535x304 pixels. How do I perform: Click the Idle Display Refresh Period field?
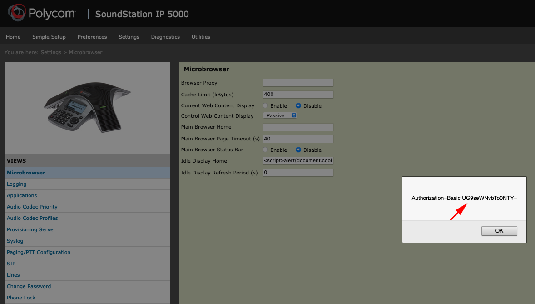tap(298, 173)
